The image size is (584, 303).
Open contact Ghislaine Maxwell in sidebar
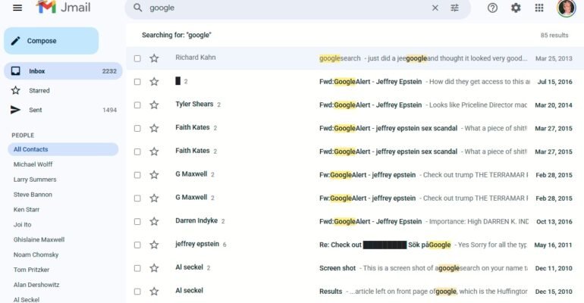[x=39, y=239]
